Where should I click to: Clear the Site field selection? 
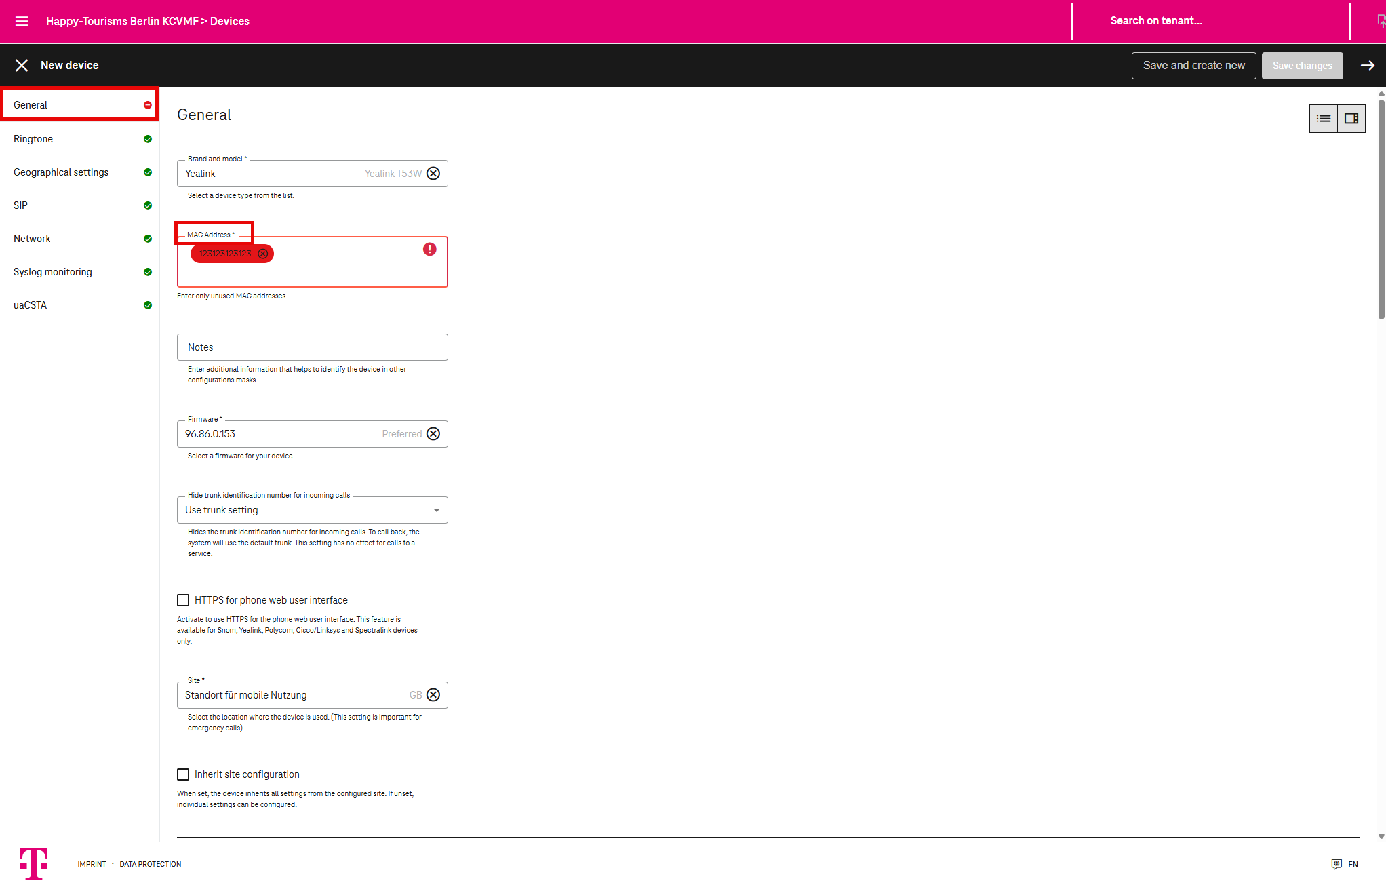(x=433, y=695)
